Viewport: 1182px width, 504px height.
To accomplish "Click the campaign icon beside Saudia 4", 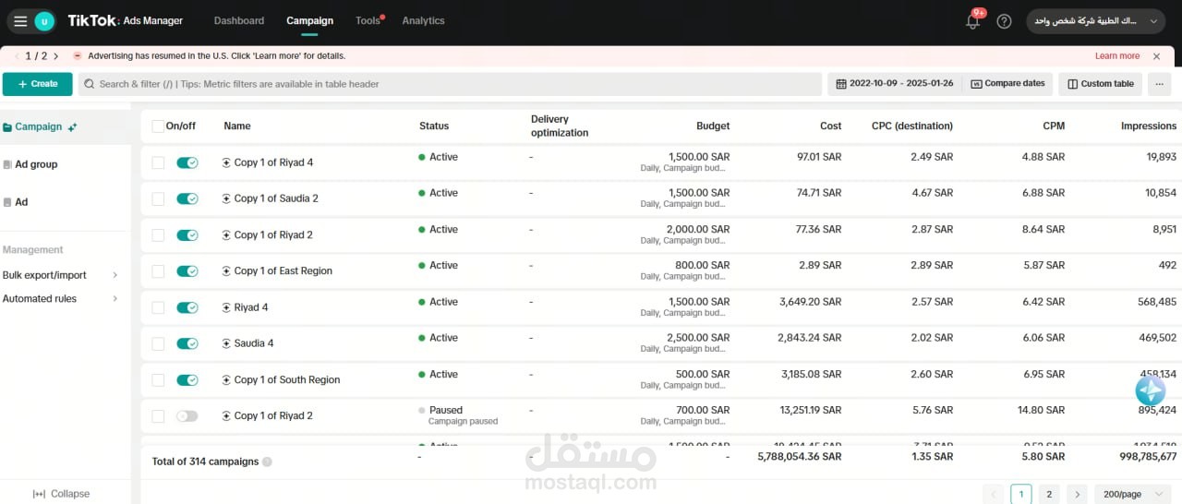I will 226,343.
